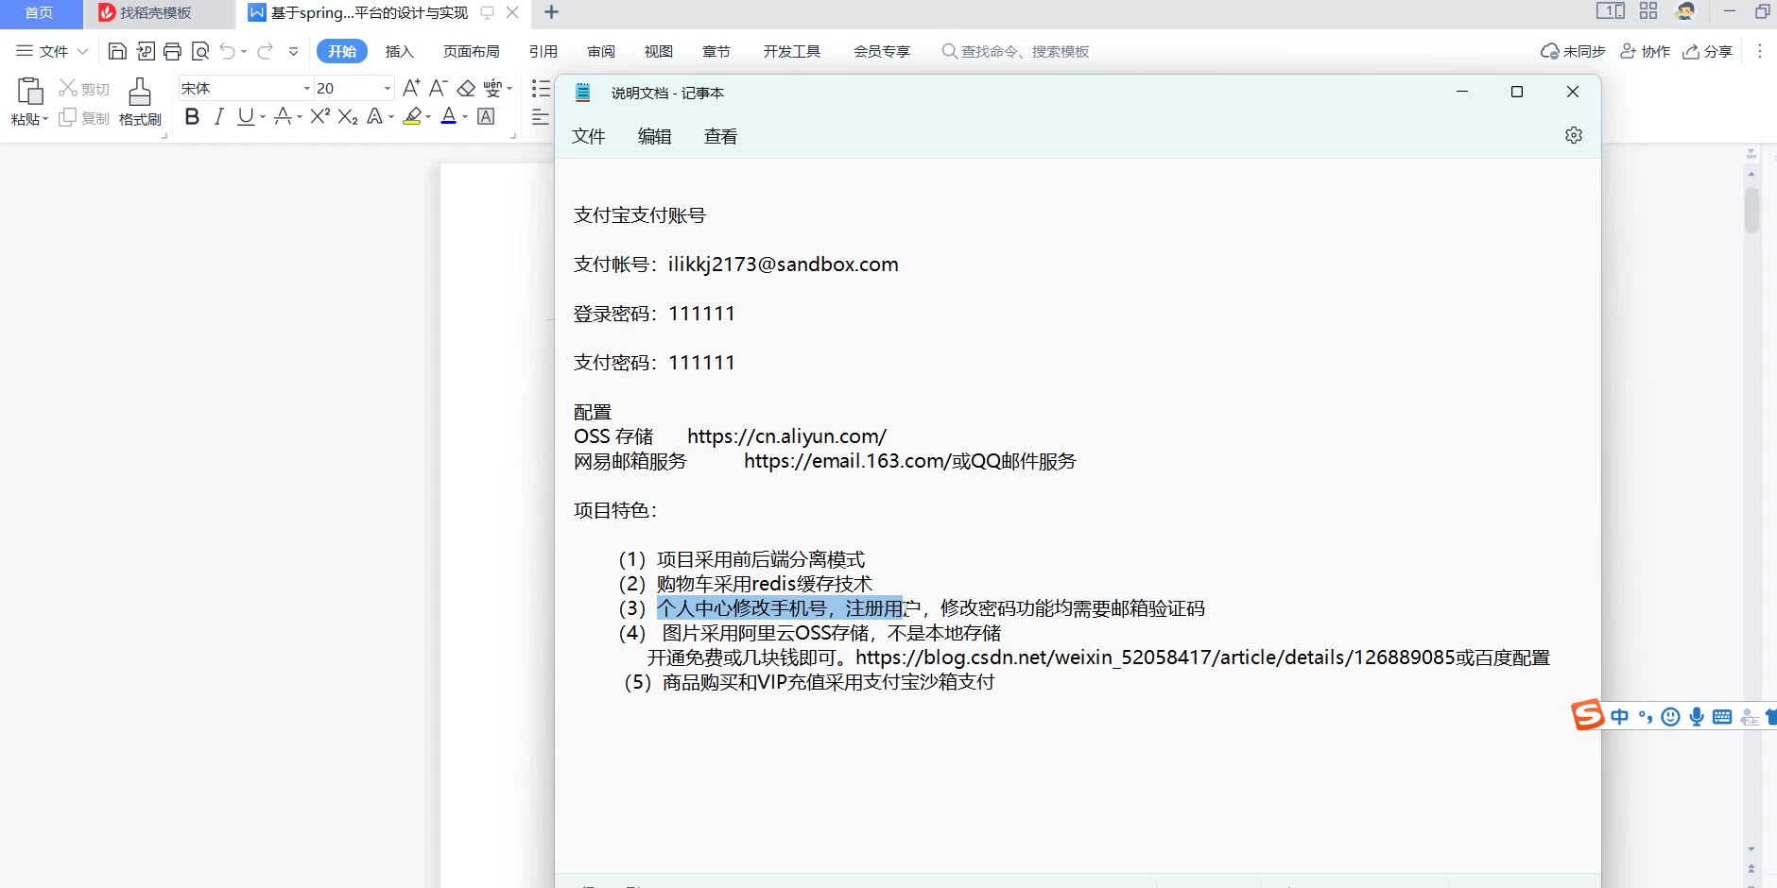Expand the text effects A dropdown arrow
The width and height of the screenshot is (1777, 888).
click(391, 117)
